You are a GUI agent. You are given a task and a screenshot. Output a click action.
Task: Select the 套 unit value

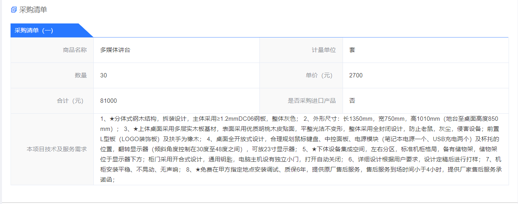352,50
